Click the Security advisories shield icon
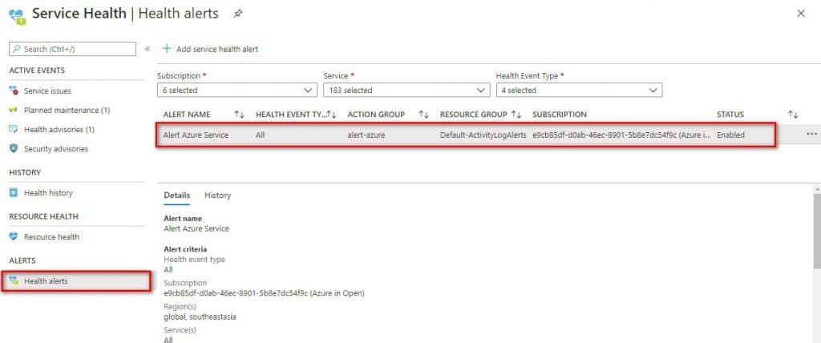 point(14,149)
